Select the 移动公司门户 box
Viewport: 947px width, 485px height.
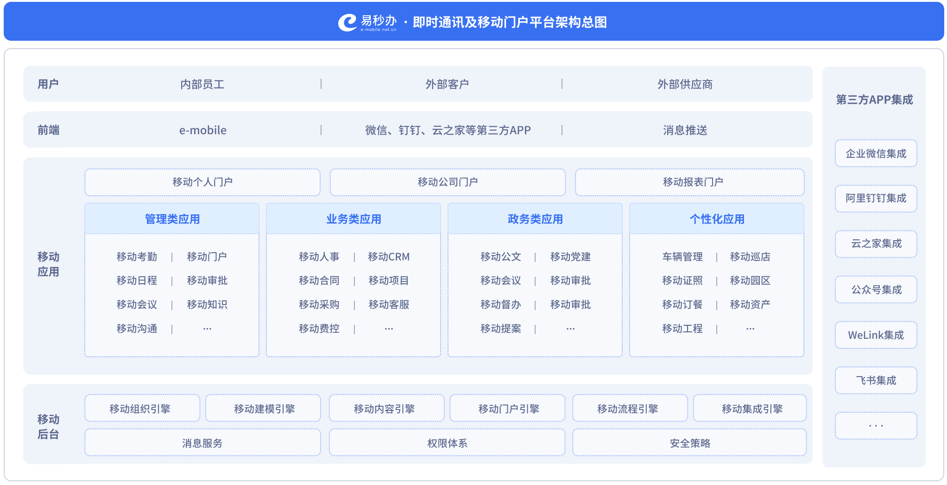coord(447,182)
